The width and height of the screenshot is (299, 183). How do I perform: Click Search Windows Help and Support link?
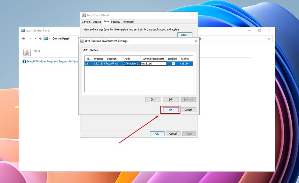[x=52, y=61]
